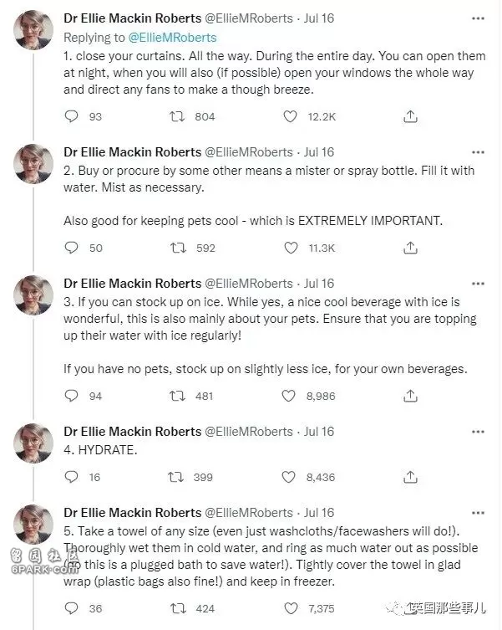
Task: Like the 'close your curtains' tweet
Action: tap(290, 116)
